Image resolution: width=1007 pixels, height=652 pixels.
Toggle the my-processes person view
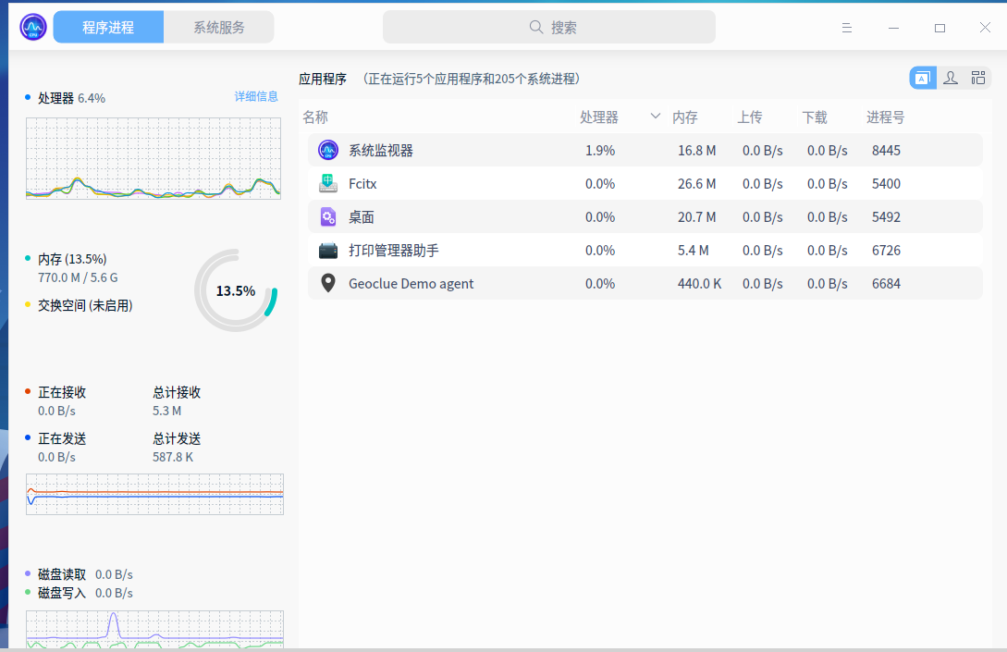tap(950, 78)
